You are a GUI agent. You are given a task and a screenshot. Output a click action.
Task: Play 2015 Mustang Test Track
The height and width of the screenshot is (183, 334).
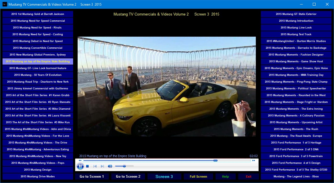tap(296, 34)
